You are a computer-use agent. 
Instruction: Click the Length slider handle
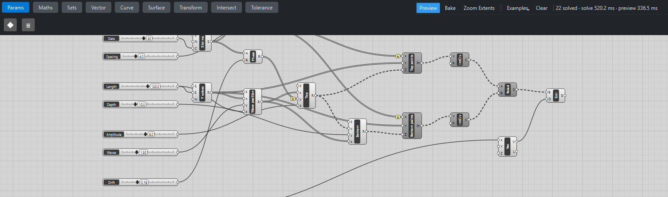click(x=148, y=86)
